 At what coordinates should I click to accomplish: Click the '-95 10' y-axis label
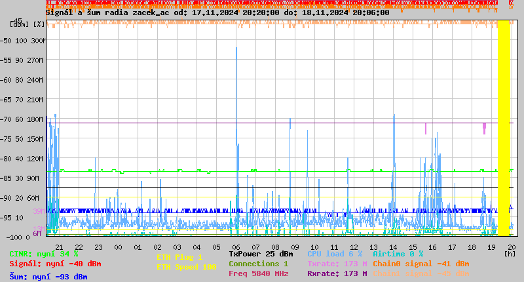coord(12,218)
